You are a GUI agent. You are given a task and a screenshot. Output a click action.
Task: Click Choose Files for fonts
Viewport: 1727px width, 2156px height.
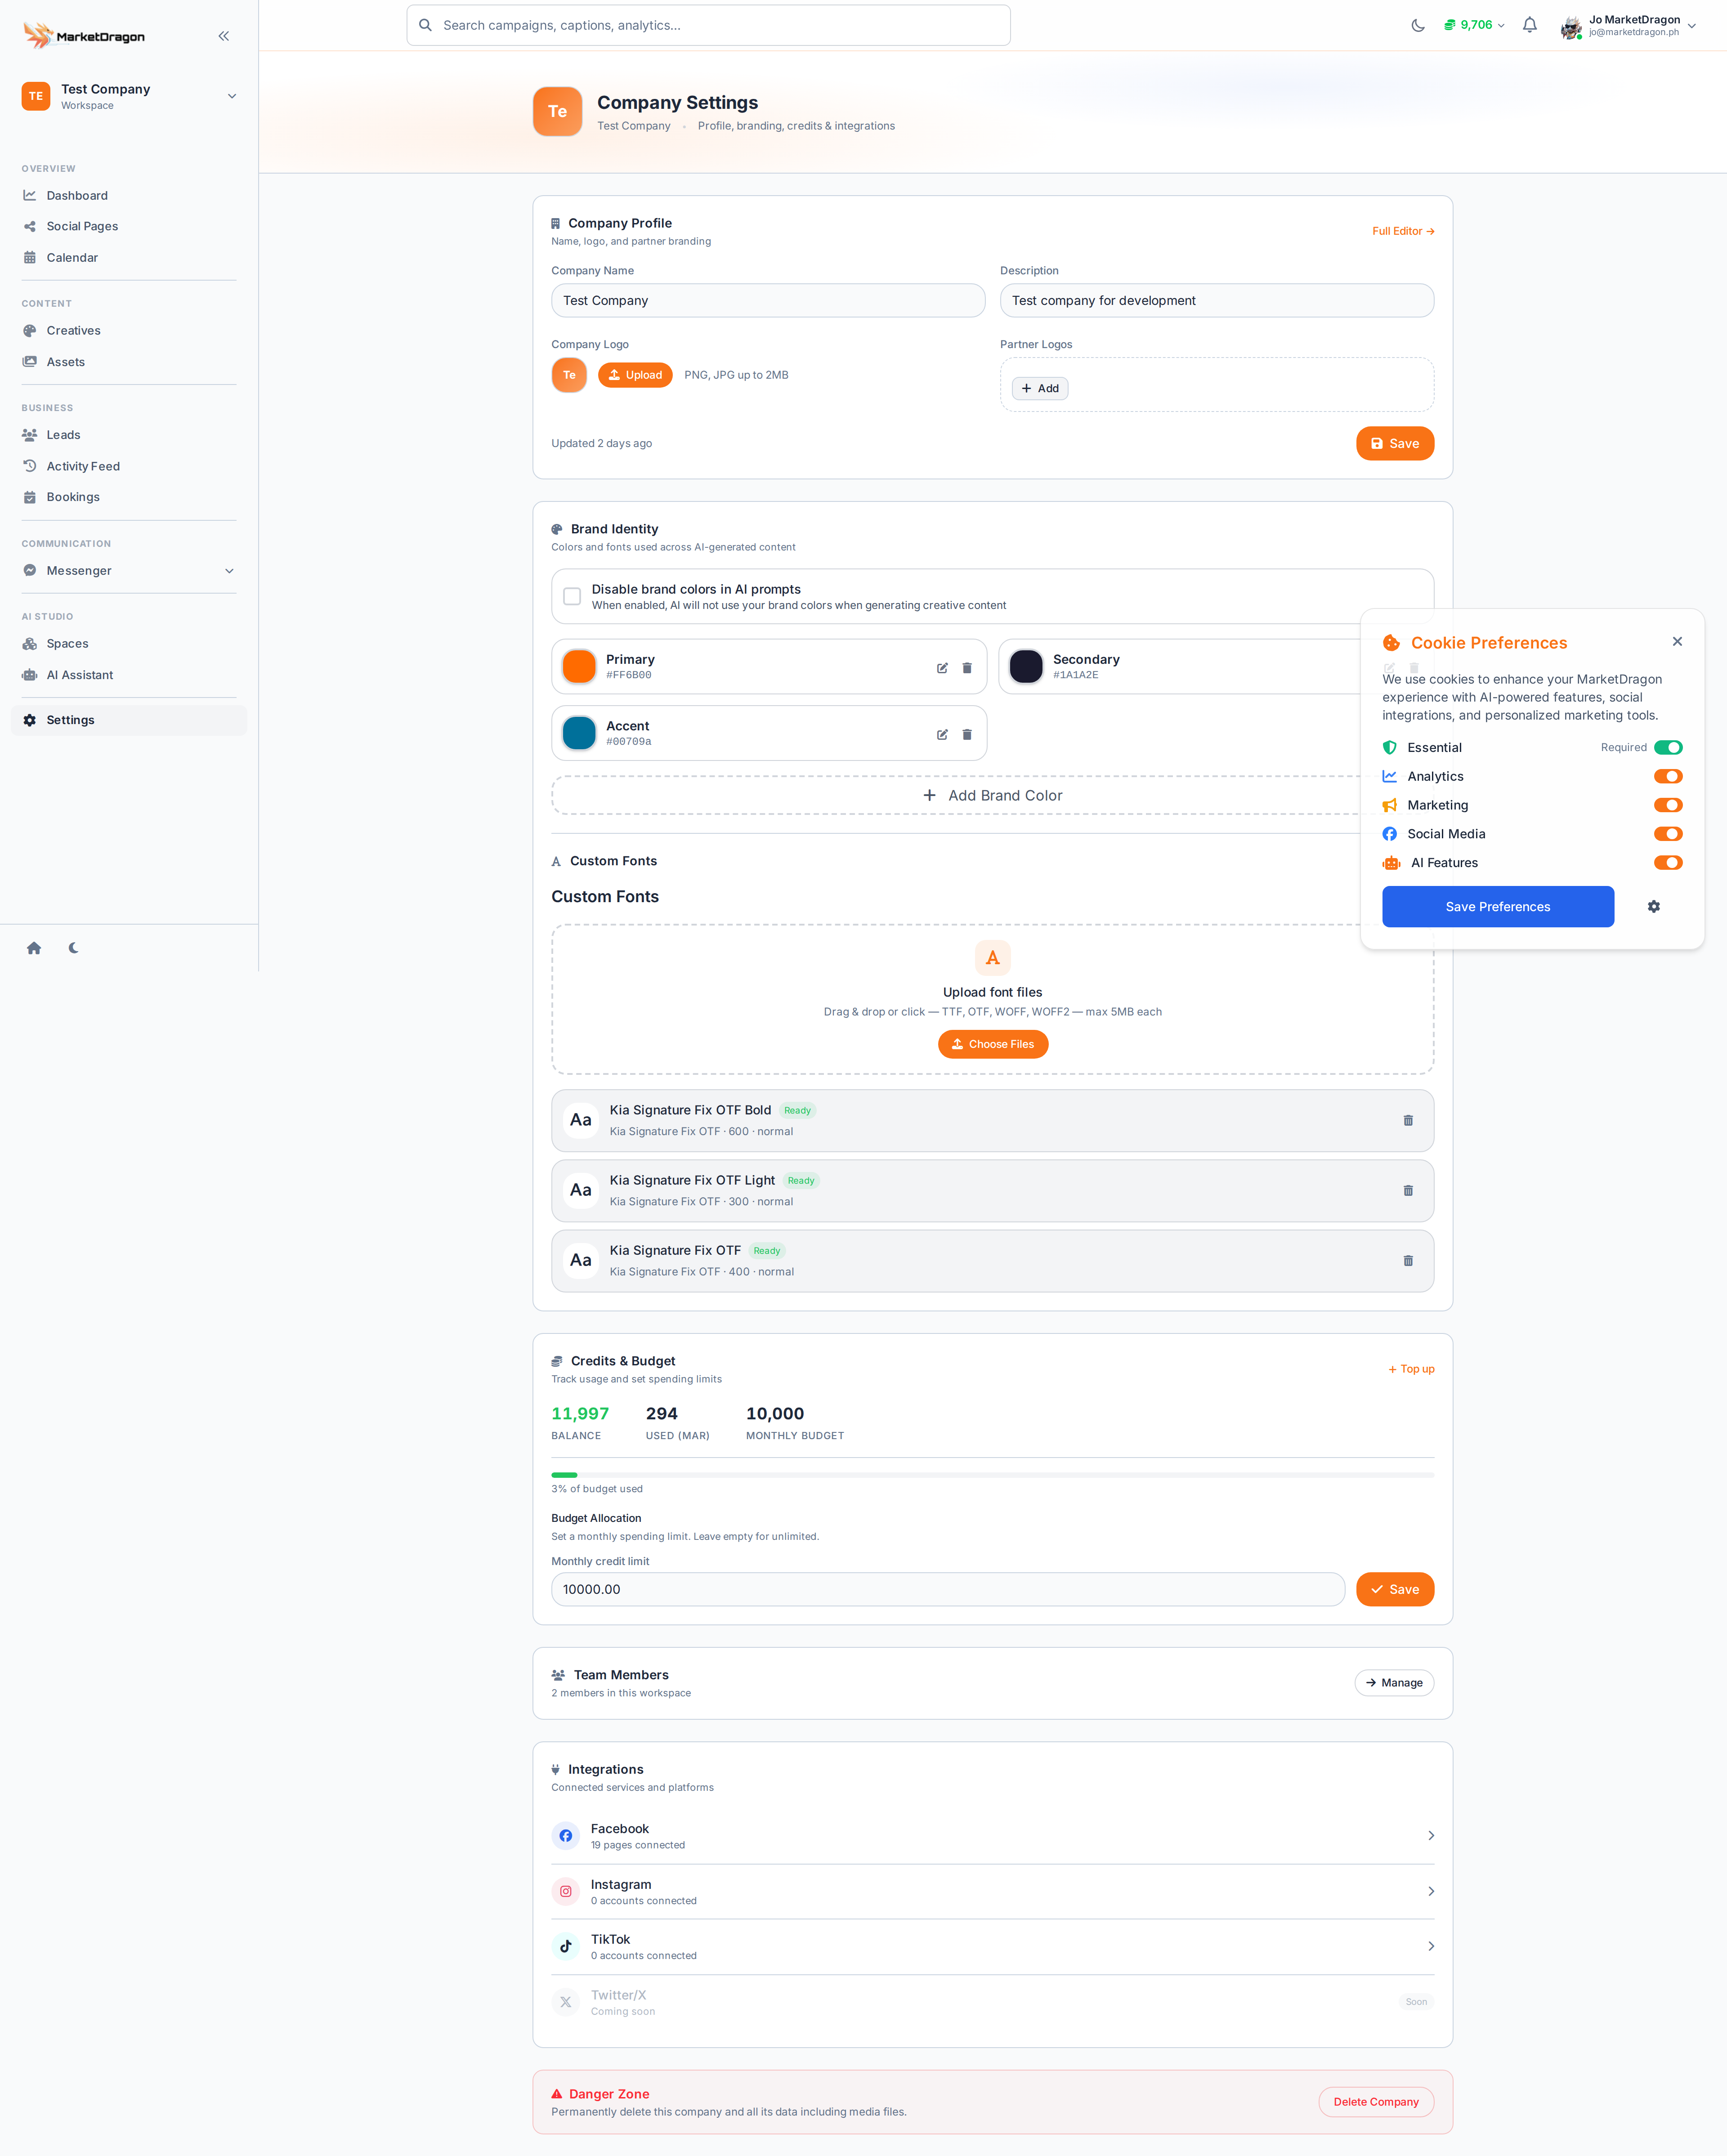tap(993, 1044)
